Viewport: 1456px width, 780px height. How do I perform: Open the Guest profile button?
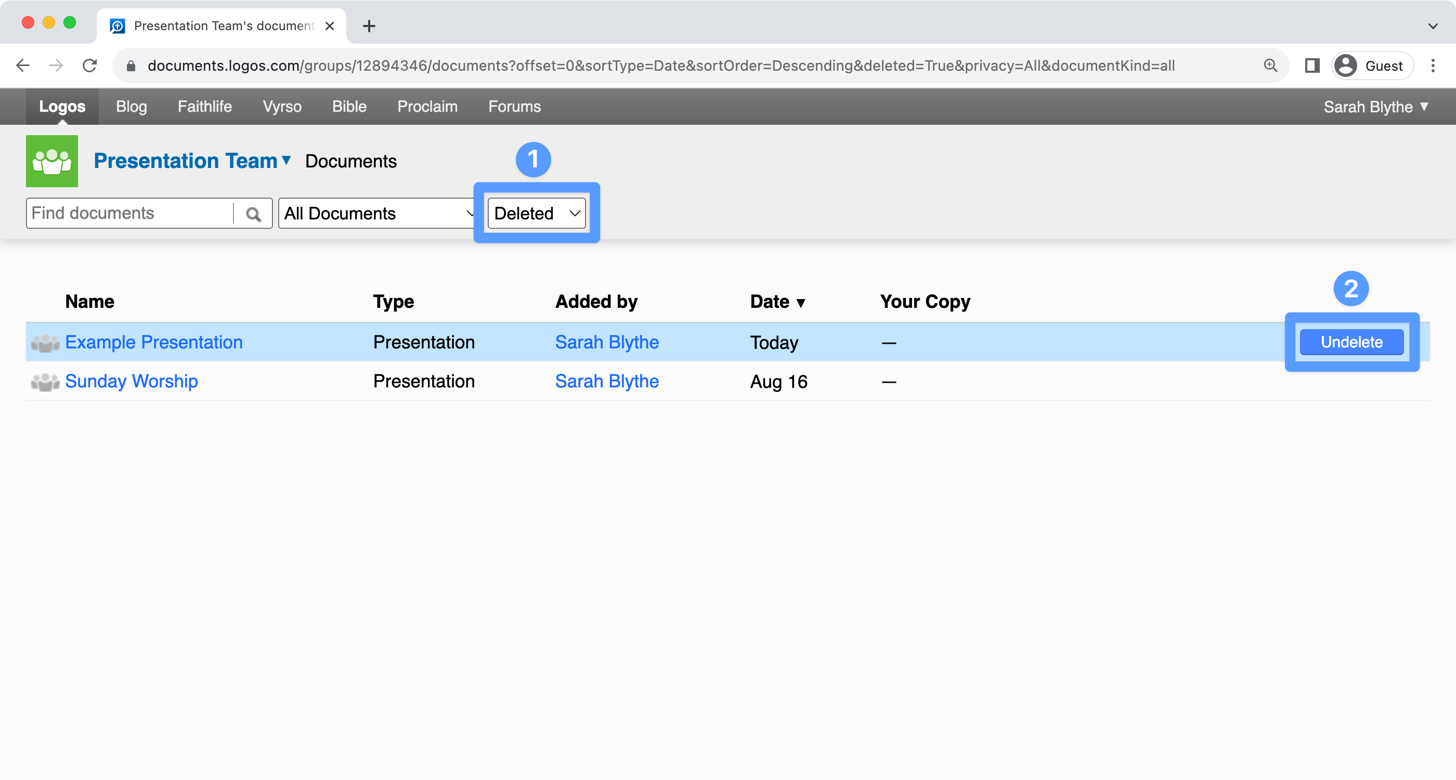[x=1372, y=66]
